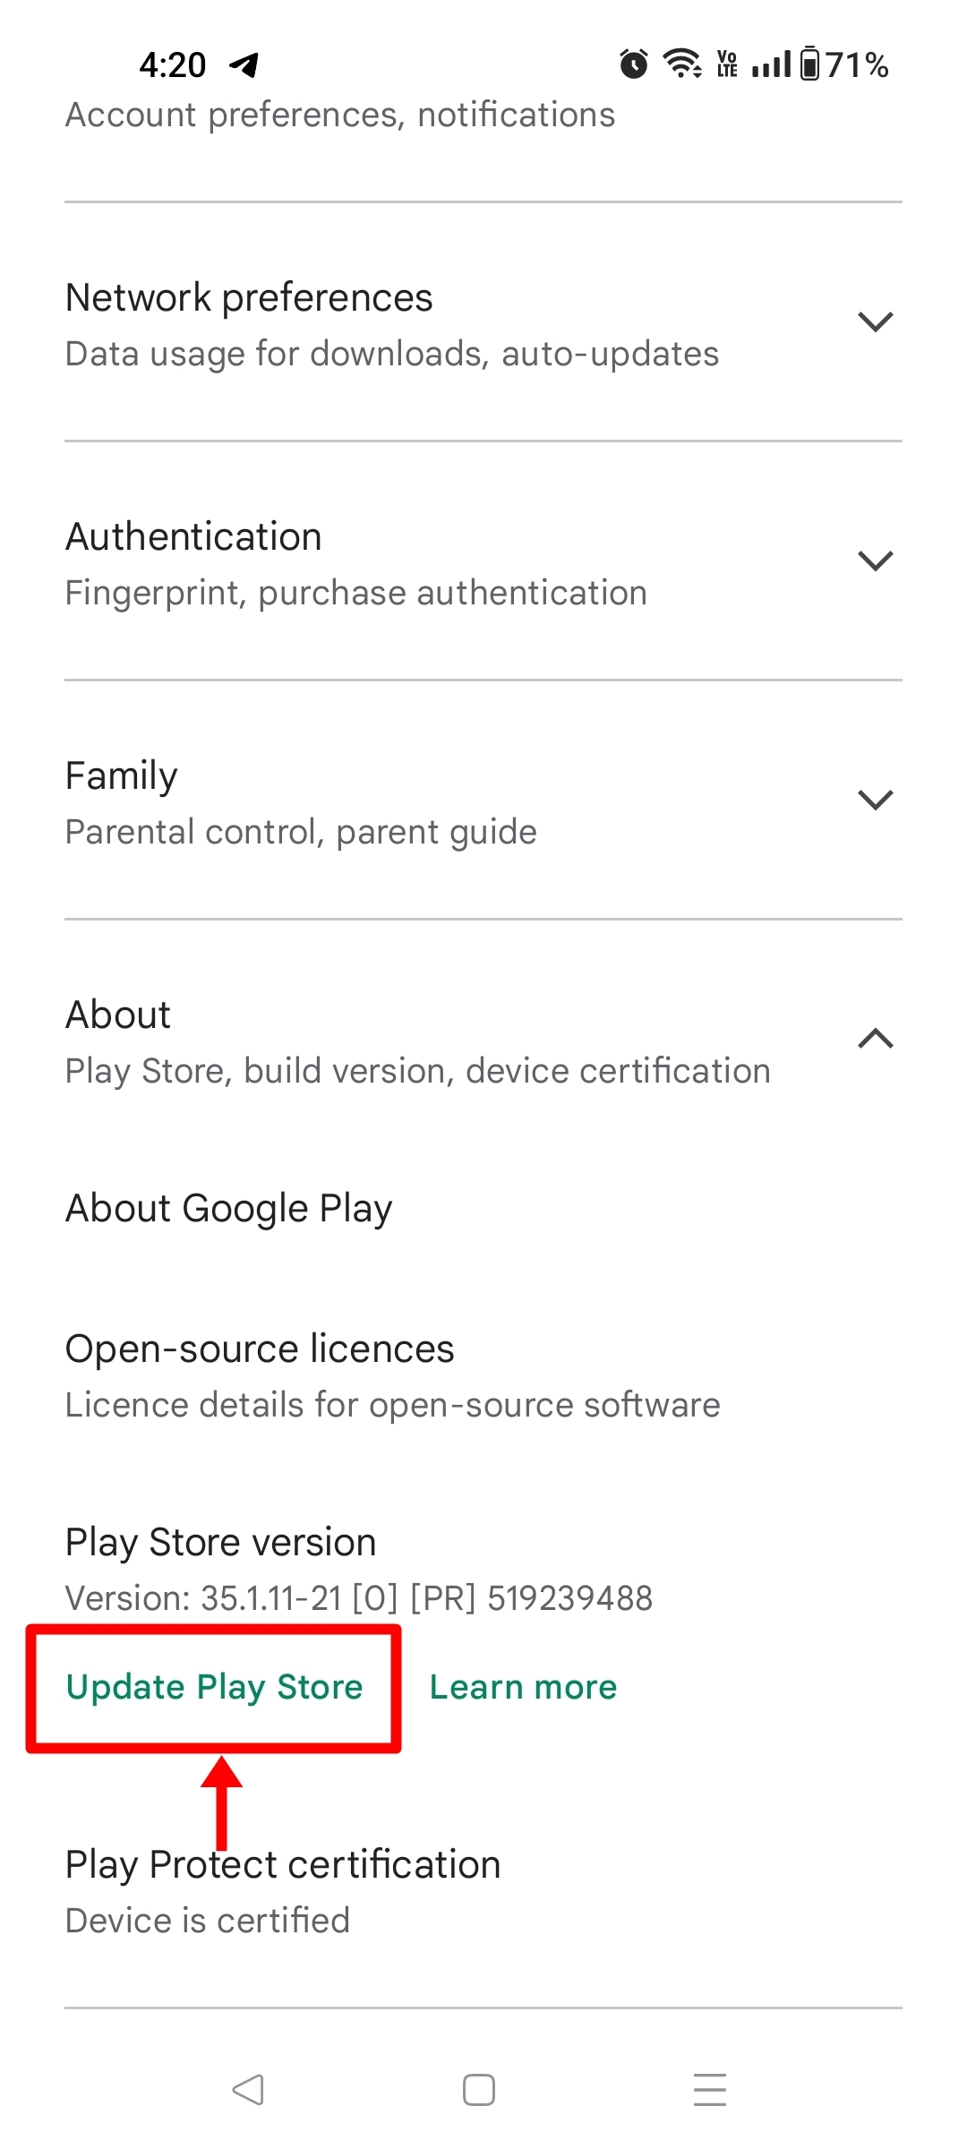
Task: Expand the Network preferences chevron
Action: pyautogui.click(x=875, y=322)
